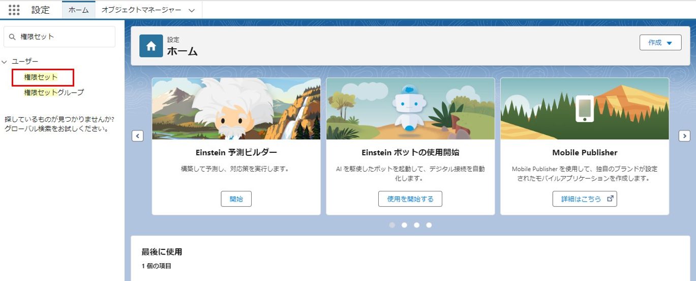Click the 設定 app name label
696x281 pixels.
(x=41, y=10)
